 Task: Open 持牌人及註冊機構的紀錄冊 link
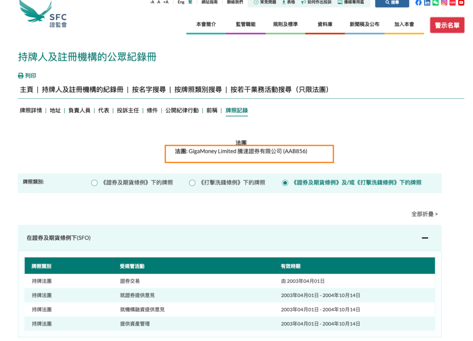click(83, 90)
